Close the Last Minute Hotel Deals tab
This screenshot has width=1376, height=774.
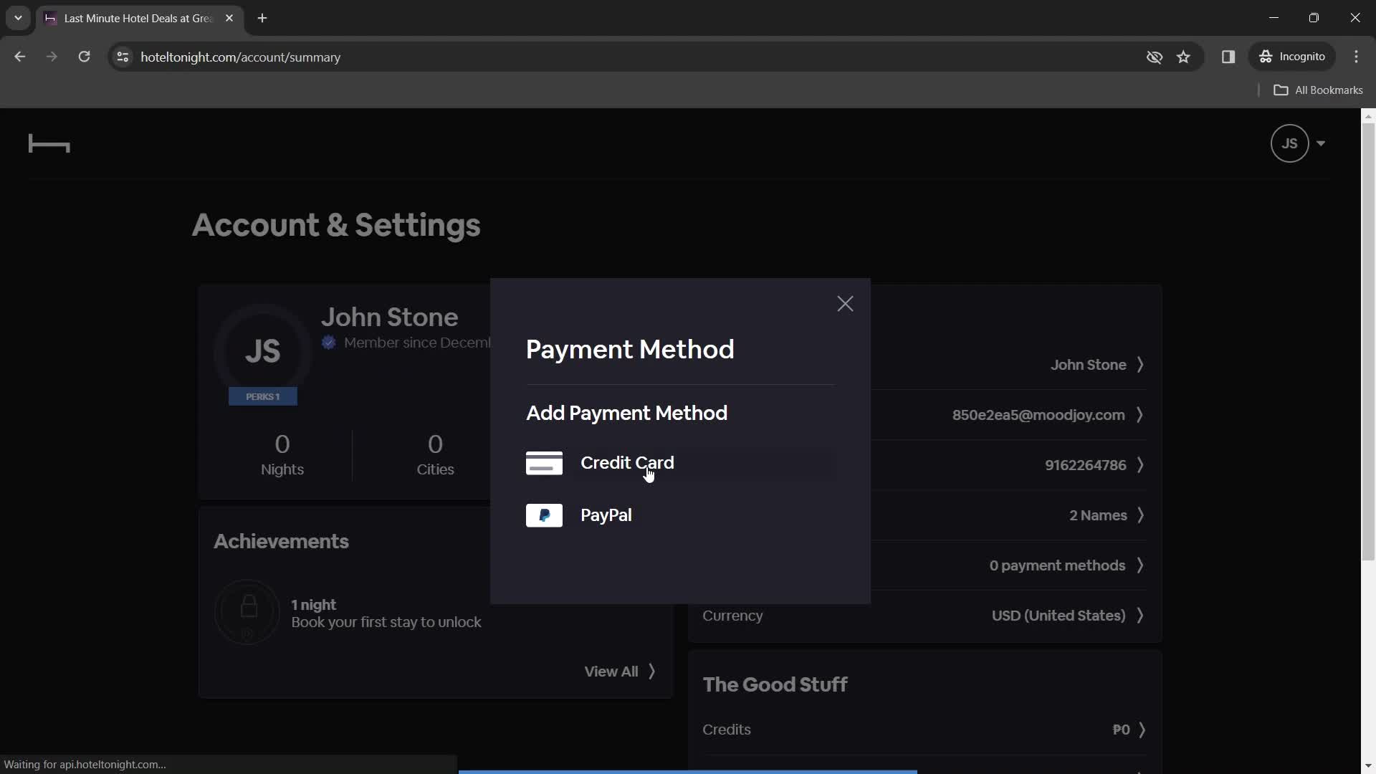point(229,18)
